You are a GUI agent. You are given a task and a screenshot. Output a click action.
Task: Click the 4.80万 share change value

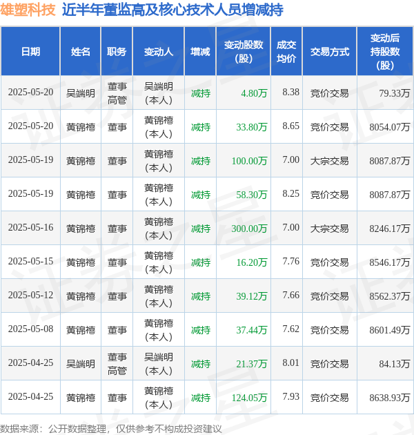point(254,93)
